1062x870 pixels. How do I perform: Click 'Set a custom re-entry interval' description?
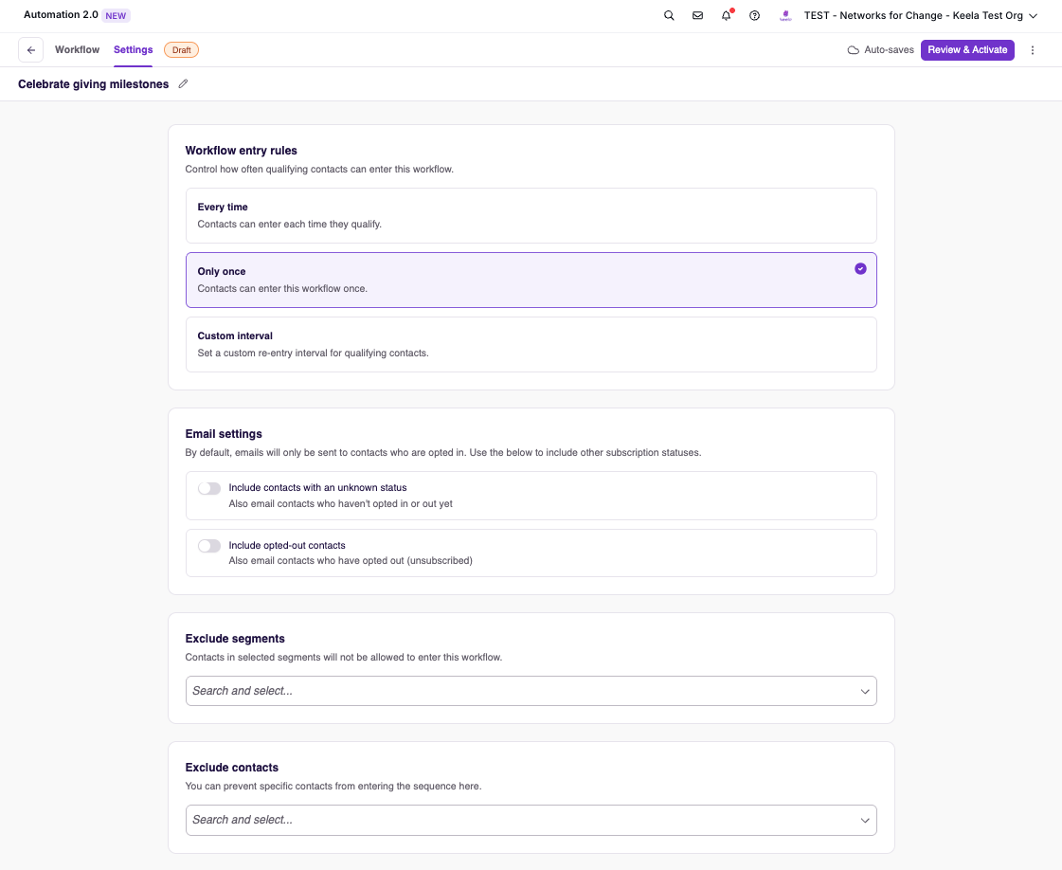313,353
